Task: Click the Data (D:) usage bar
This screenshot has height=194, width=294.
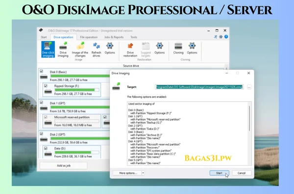Action: (77, 152)
